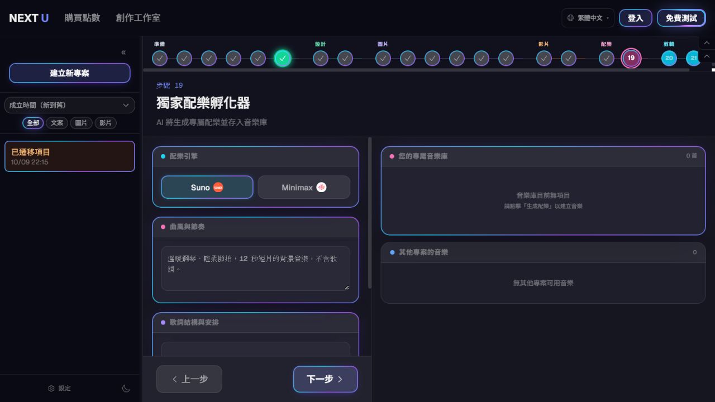Filter projects by 全部
The height and width of the screenshot is (402, 715).
tap(33, 123)
